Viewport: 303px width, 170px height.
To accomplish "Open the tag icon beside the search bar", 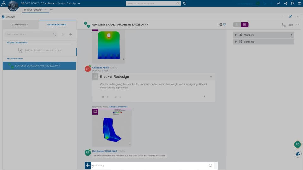I will click(184, 3).
